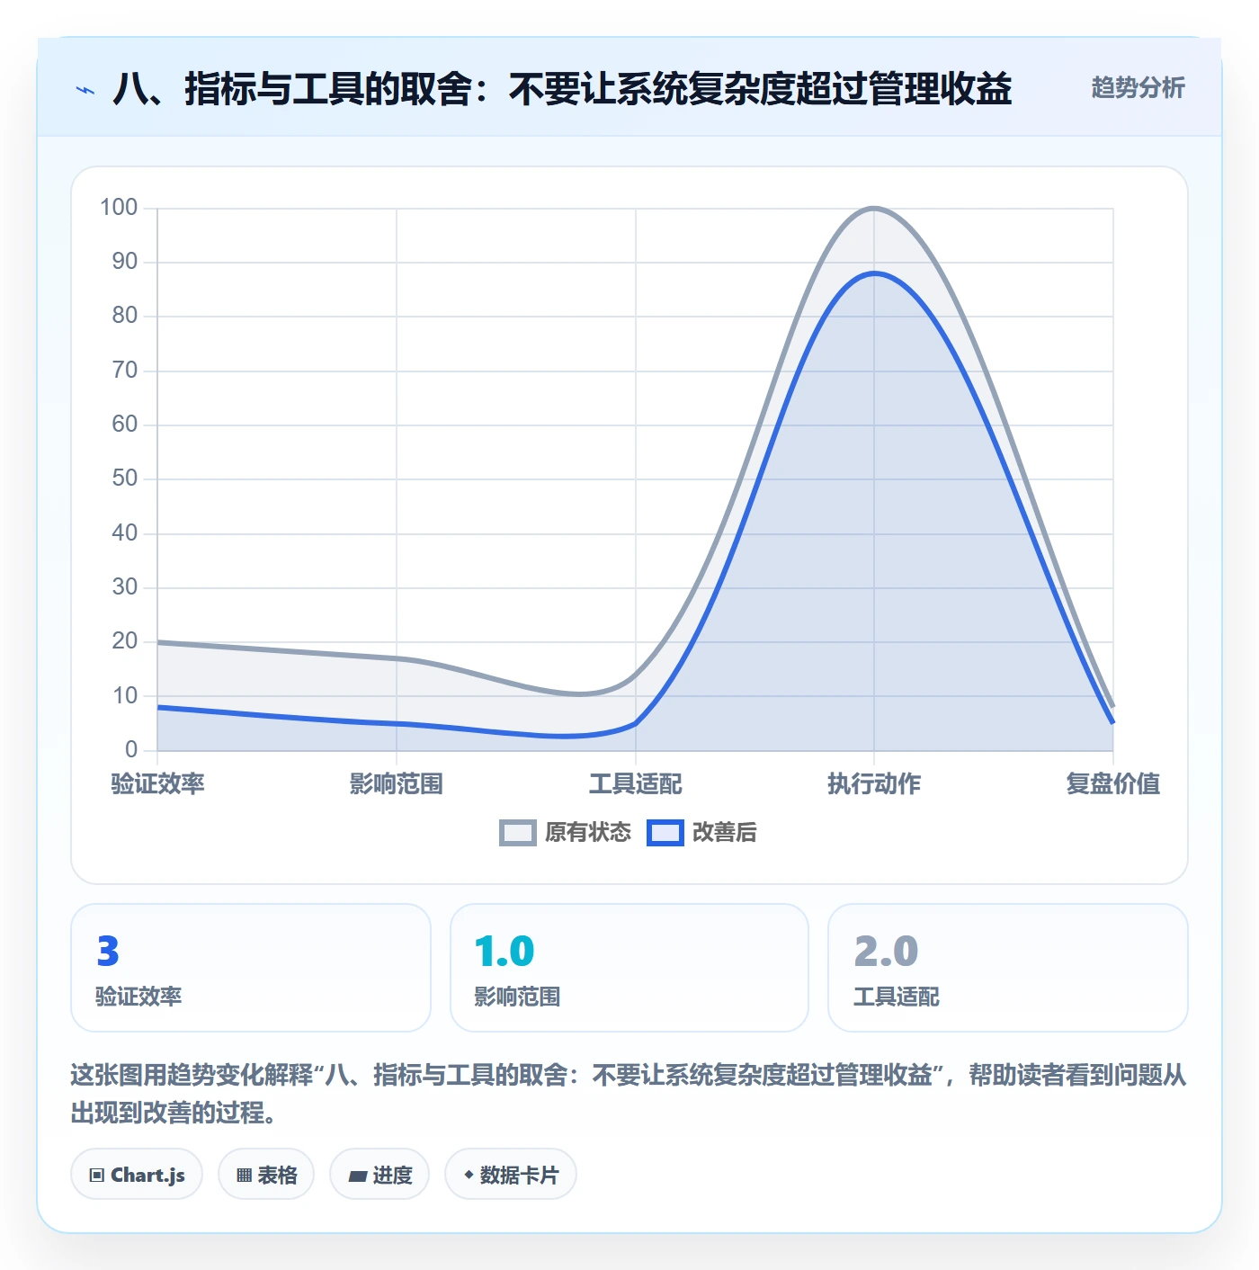
Task: Click the blue line peak at 执行动作
Action: pyautogui.click(x=874, y=273)
